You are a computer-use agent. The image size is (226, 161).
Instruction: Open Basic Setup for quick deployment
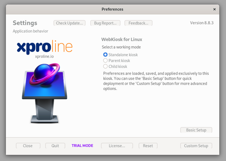coord(196,130)
